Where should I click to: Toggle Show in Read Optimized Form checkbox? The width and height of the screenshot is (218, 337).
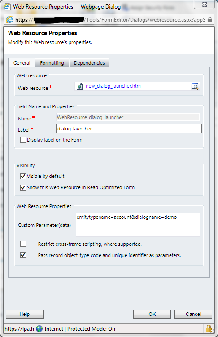[23, 187]
